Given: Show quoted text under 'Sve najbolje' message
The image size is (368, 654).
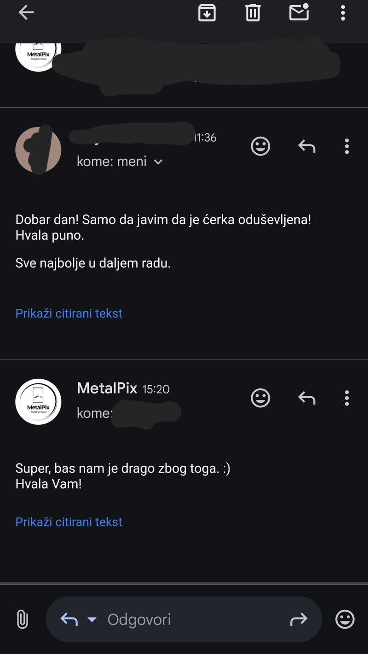Looking at the screenshot, I should [x=69, y=313].
